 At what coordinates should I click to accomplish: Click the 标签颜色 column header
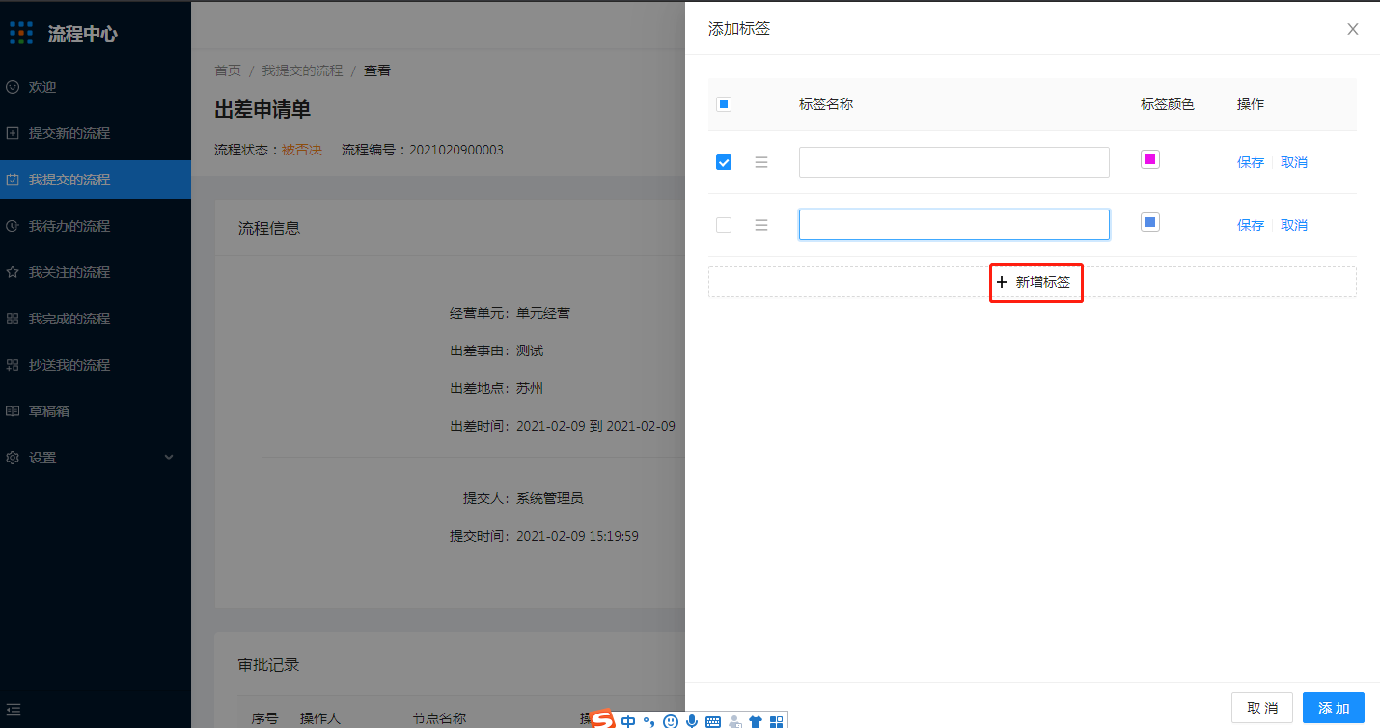pyautogui.click(x=1168, y=104)
